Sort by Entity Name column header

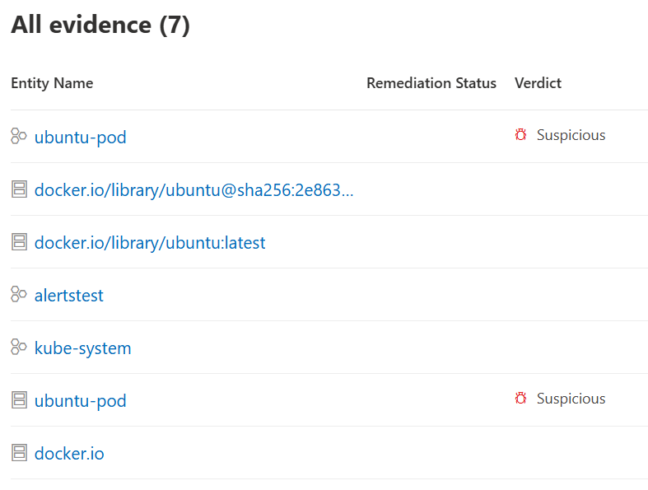click(52, 83)
